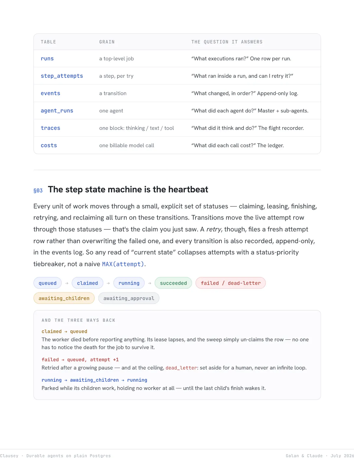This screenshot has height=458, width=354.
Task: Select the costs table label
Action: pos(49,145)
